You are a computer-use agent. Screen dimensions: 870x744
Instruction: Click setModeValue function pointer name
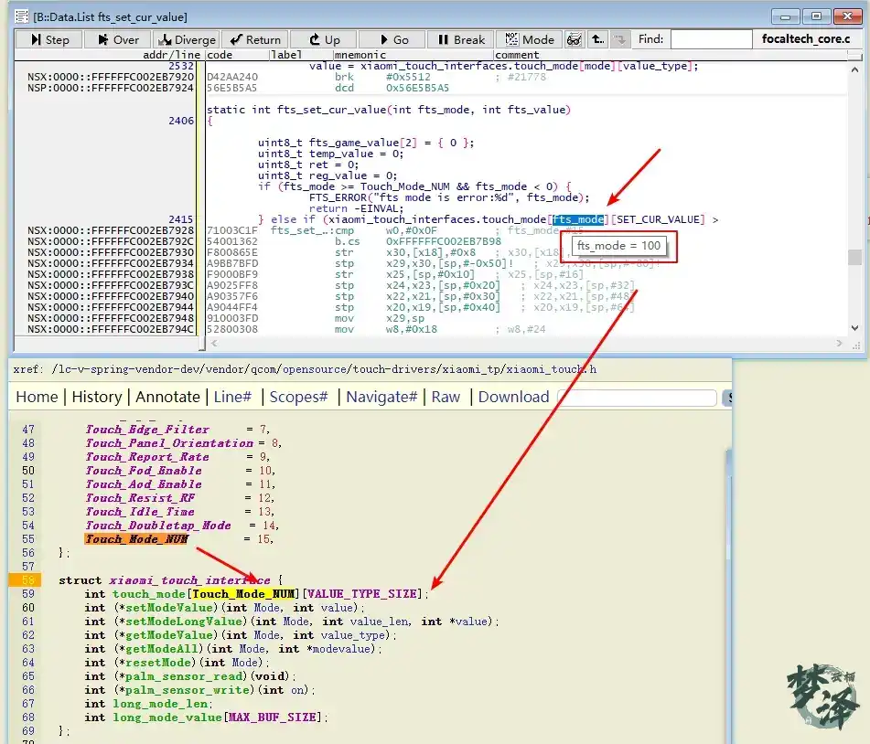[169, 608]
